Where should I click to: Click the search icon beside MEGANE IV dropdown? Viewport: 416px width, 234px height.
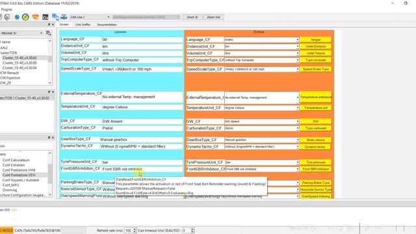point(48,33)
